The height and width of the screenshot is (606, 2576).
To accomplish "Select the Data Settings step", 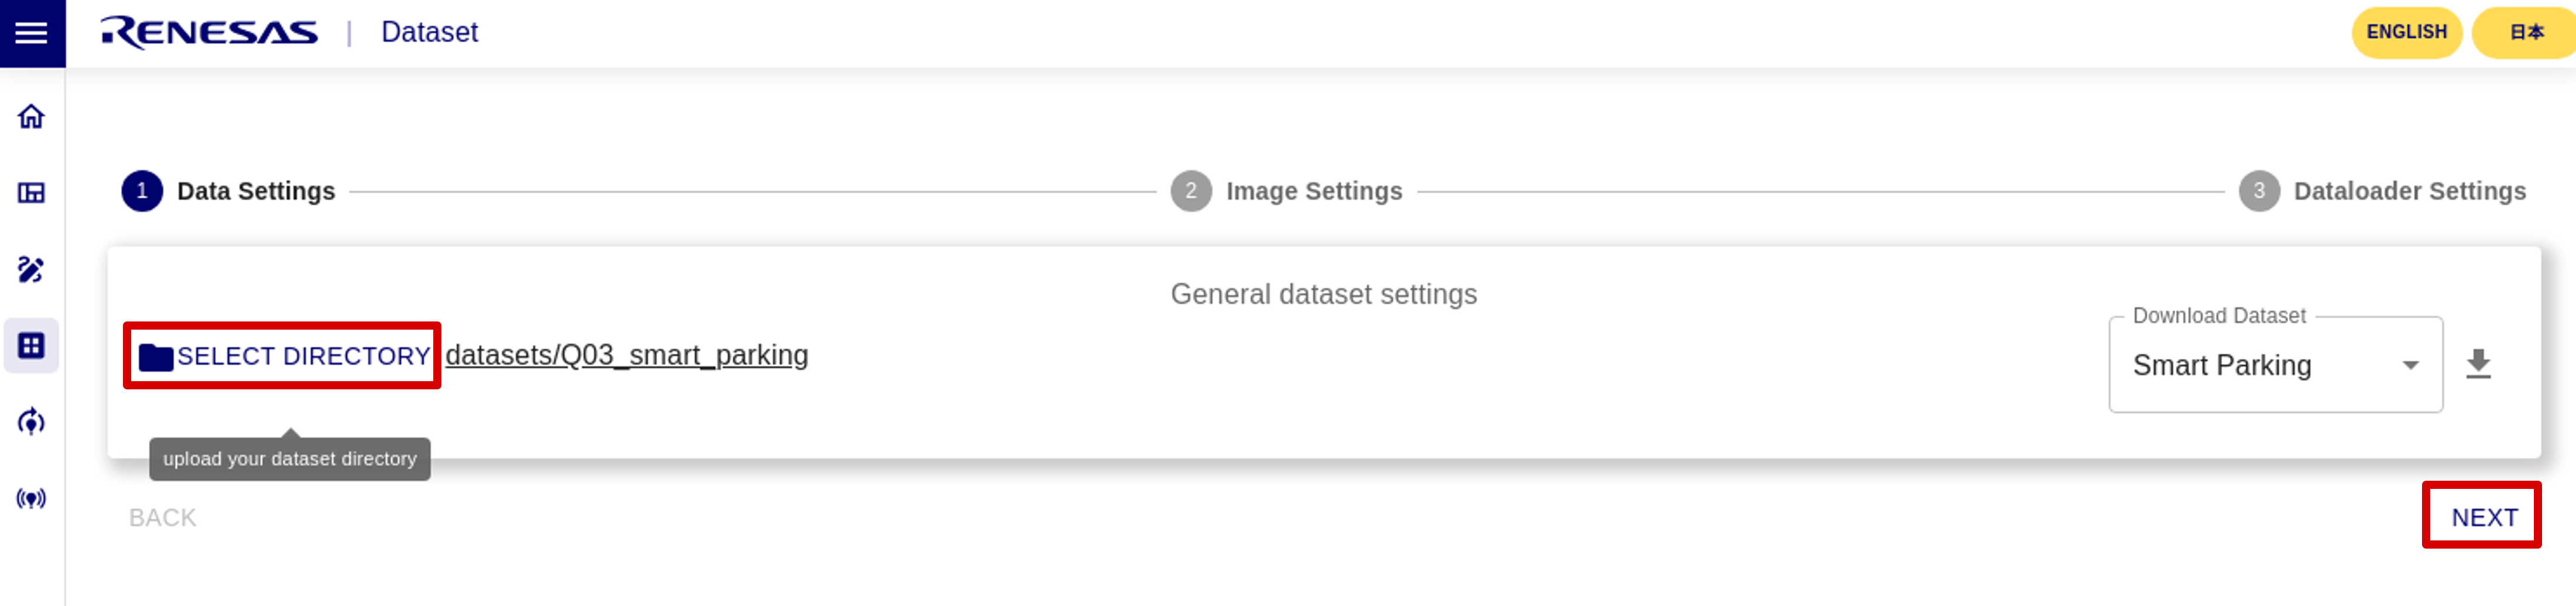I will [x=228, y=191].
